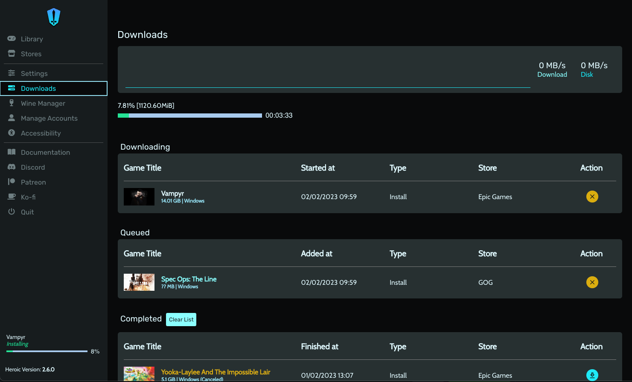The width and height of the screenshot is (632, 382).
Task: Click the 0 MB/s Disk speed
Action: point(594,69)
